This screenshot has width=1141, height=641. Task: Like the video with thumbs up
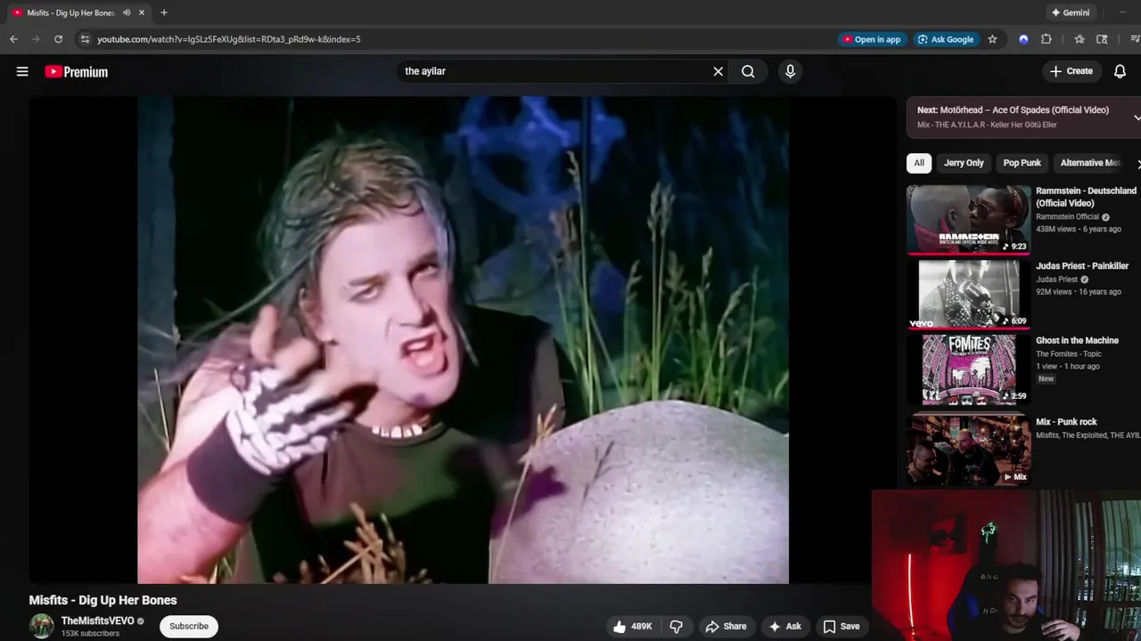click(620, 627)
